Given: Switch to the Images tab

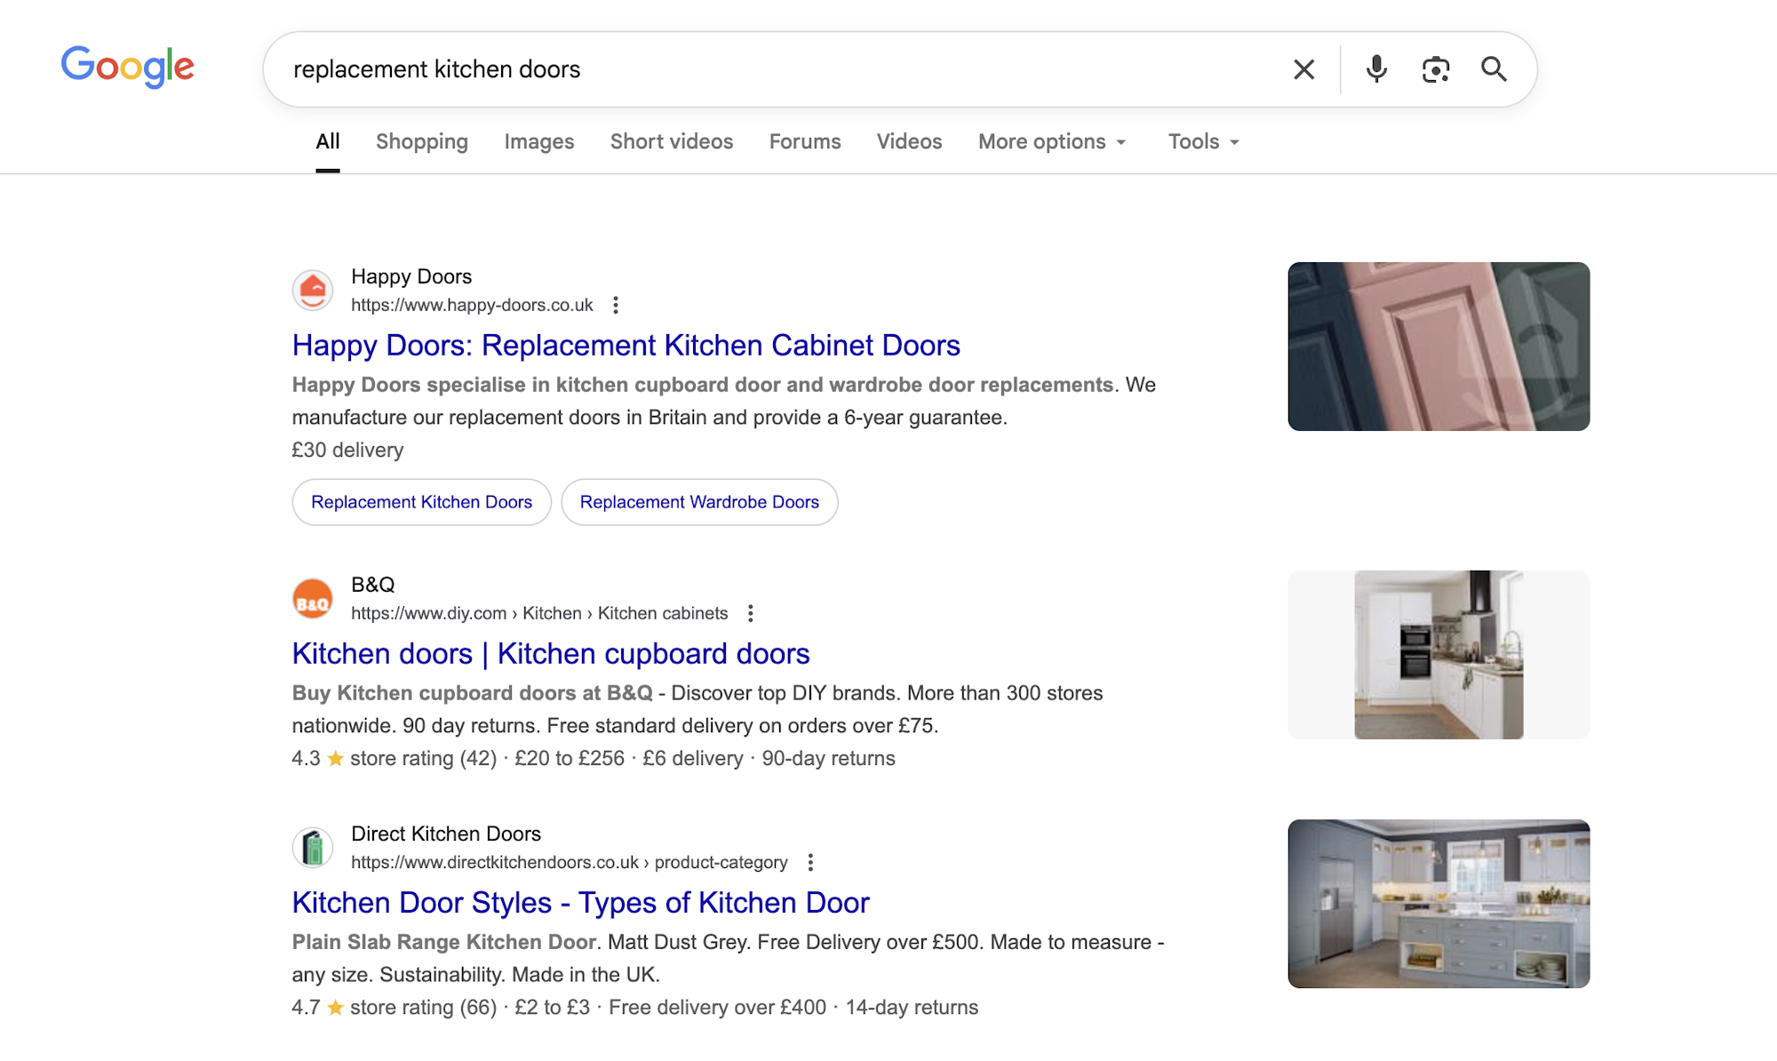Looking at the screenshot, I should (539, 142).
